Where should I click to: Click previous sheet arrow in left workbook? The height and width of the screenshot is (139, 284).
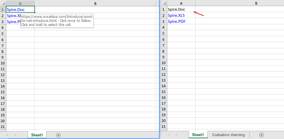(x=8, y=135)
